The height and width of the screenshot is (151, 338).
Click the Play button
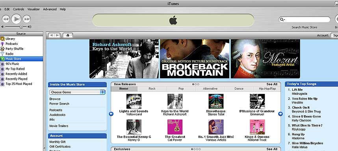click(17, 19)
